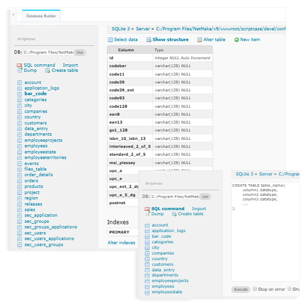306x306 pixels.
Task: Open sec_groups_applications table in main sidebar
Action: pos(50,227)
